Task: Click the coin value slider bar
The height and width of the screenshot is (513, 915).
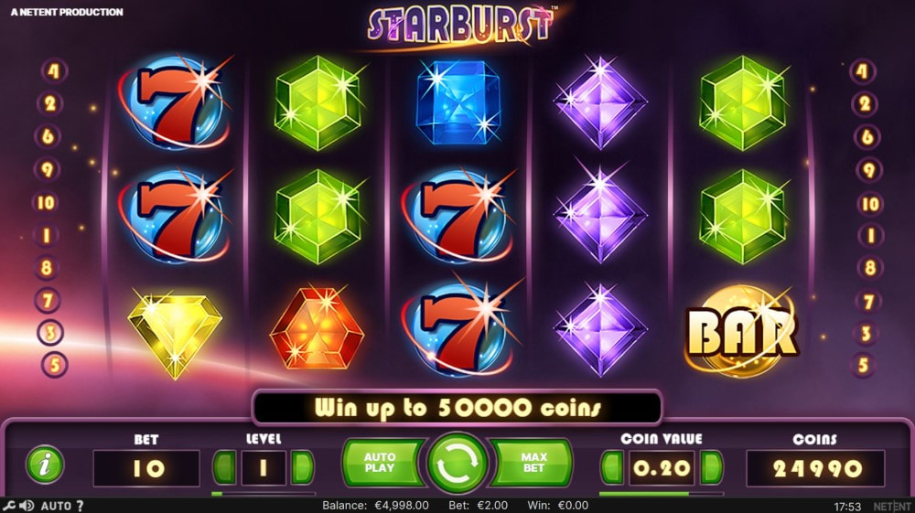Action: (x=662, y=495)
